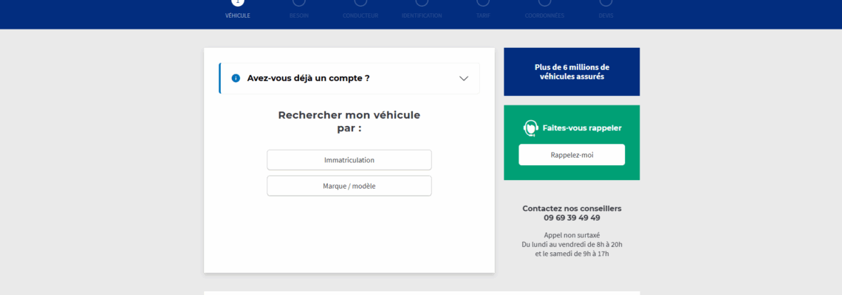Click the headset icon in the green callback box
This screenshot has width=842, height=295.
click(x=530, y=128)
